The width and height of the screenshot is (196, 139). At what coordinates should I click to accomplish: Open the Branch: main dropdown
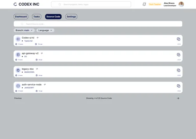pyautogui.click(x=24, y=30)
